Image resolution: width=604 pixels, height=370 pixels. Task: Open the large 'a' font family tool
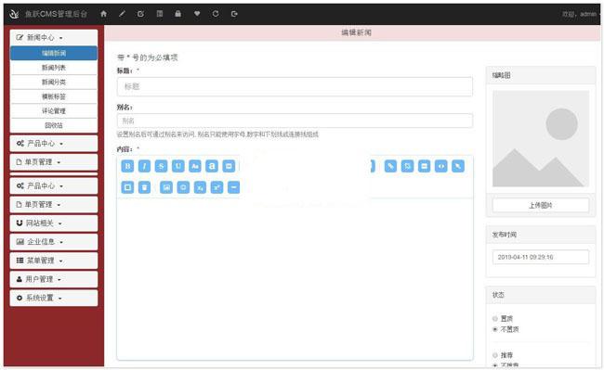[212, 166]
